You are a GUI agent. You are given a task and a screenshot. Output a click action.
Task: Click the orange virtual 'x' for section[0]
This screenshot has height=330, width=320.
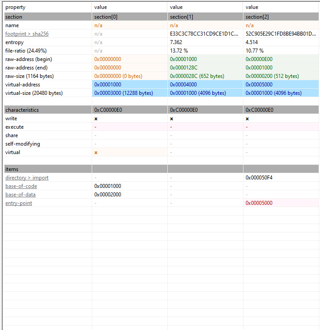click(x=96, y=152)
